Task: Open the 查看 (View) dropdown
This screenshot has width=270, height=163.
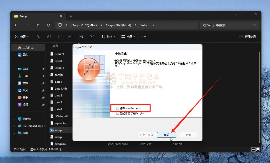Action: tap(128, 37)
